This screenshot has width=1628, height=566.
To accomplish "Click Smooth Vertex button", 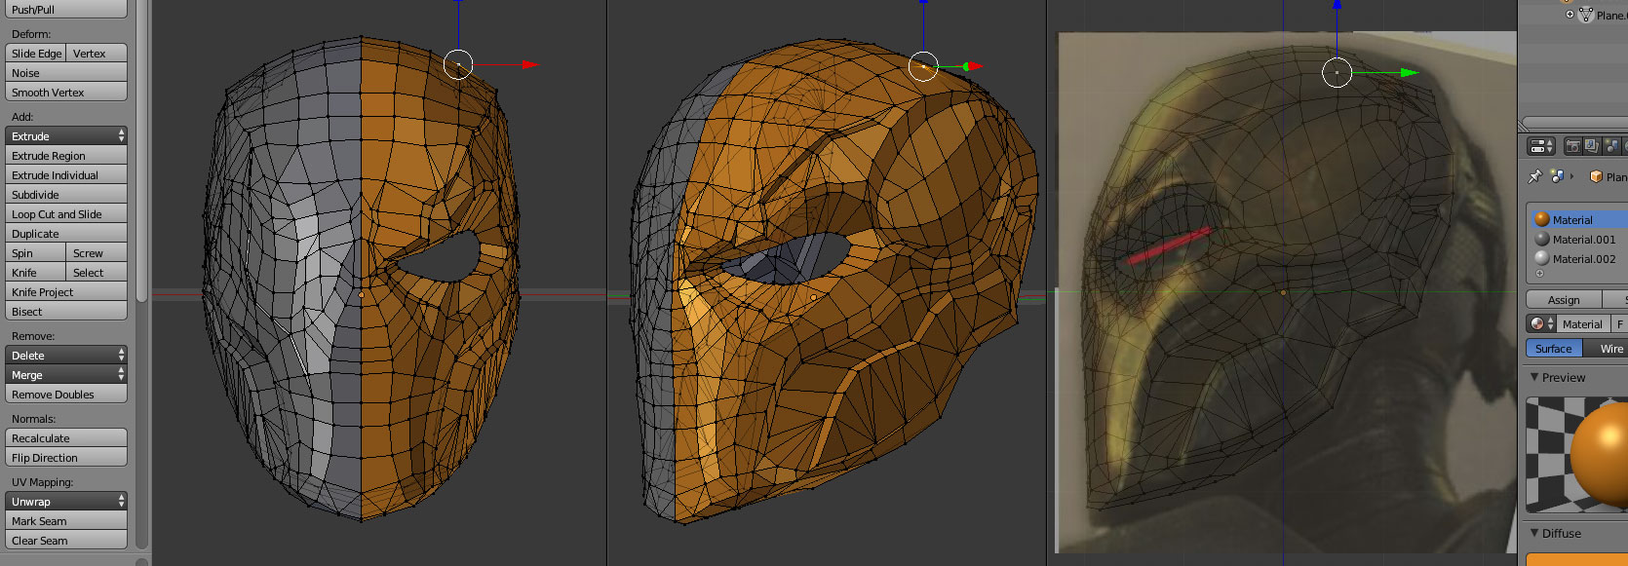I will tap(66, 92).
